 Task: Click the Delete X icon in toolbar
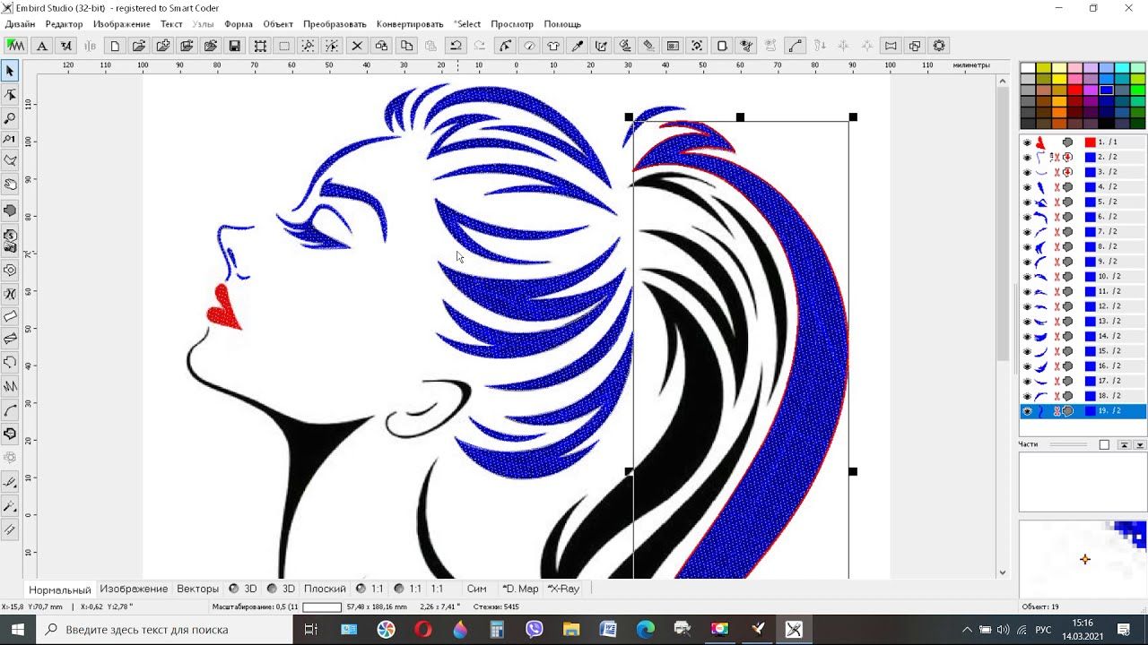point(357,46)
